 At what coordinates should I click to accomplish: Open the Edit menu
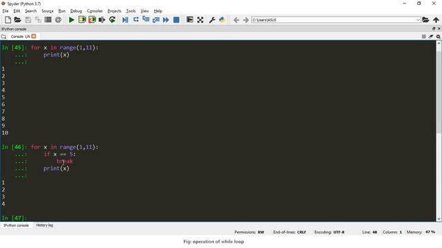17,11
